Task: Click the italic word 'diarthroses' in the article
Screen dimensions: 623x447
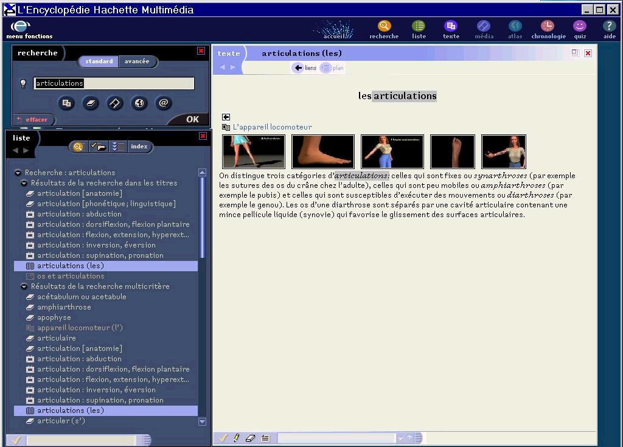Action: pyautogui.click(x=530, y=195)
